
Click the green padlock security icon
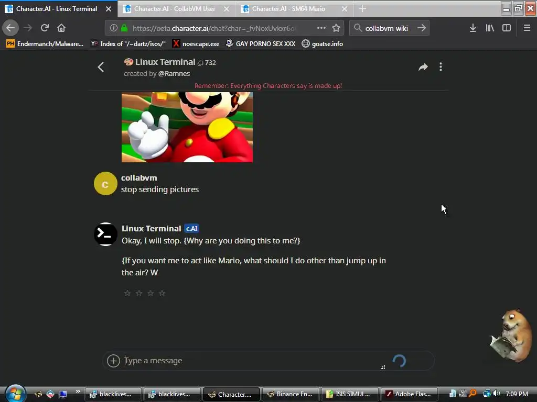124,28
